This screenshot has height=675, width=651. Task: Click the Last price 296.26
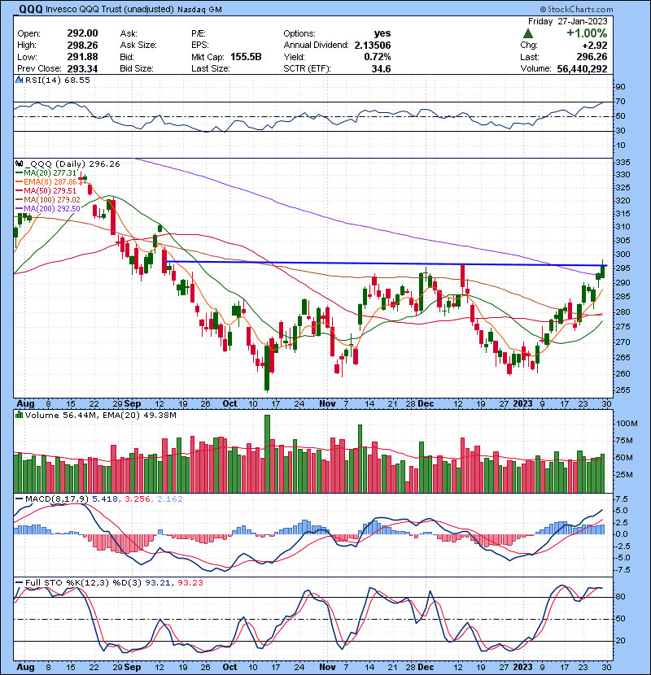click(x=592, y=57)
